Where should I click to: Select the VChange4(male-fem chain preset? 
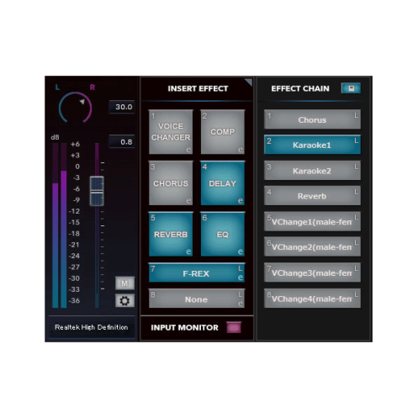click(312, 299)
